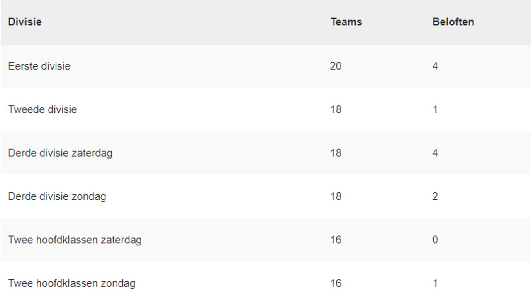Click the Teams column header
This screenshot has width=531, height=298.
[346, 22]
